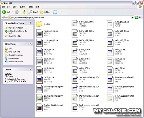Collapse the Details panel

[x=30, y=69]
